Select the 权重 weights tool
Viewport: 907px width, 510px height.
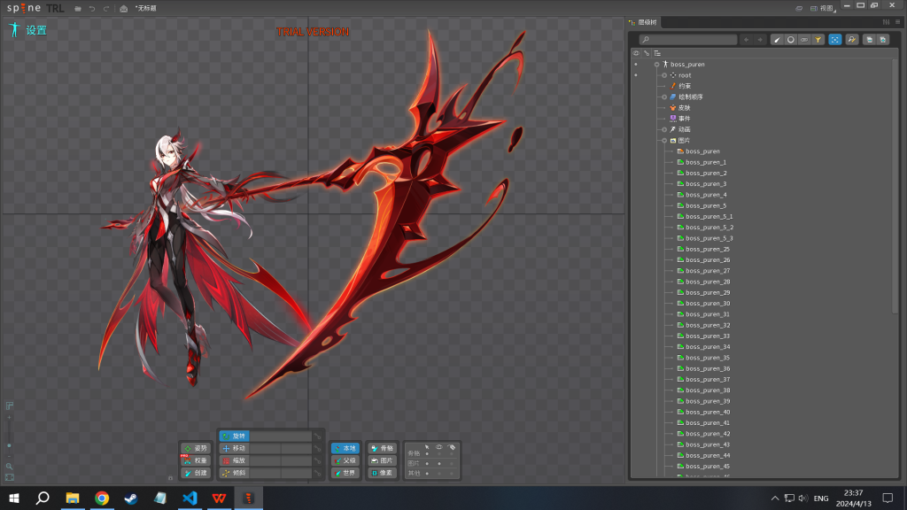(196, 460)
